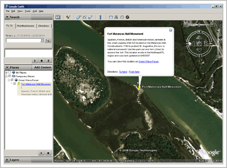Collapse the Search panel header triangle

(7, 17)
